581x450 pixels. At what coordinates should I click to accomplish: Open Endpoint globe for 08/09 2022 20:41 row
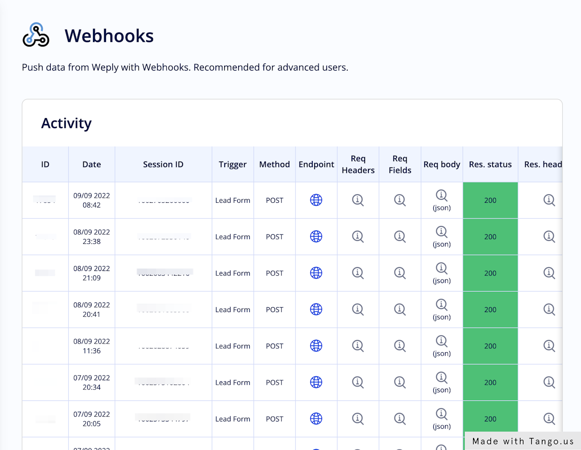click(x=316, y=309)
